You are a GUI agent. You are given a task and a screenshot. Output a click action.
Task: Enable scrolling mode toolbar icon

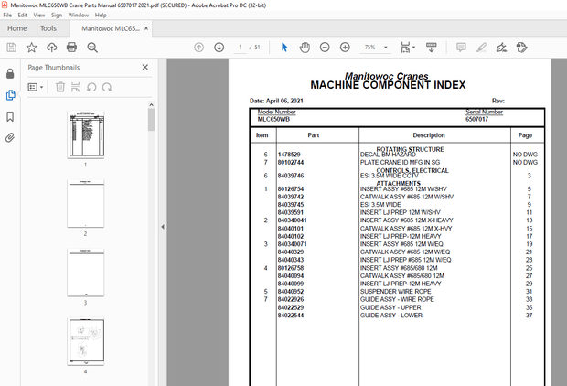[x=431, y=48]
